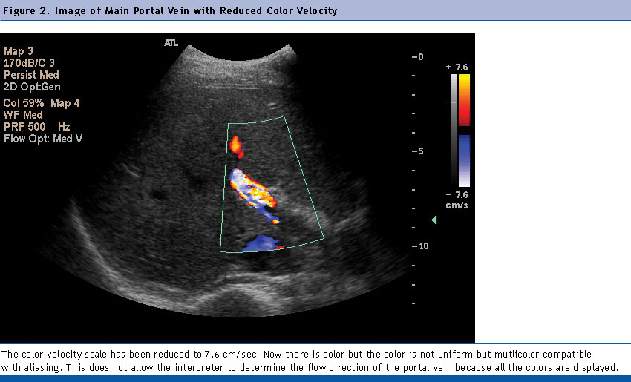Click the '170dB/C 3' gain text
631x382 pixels.
(29, 63)
